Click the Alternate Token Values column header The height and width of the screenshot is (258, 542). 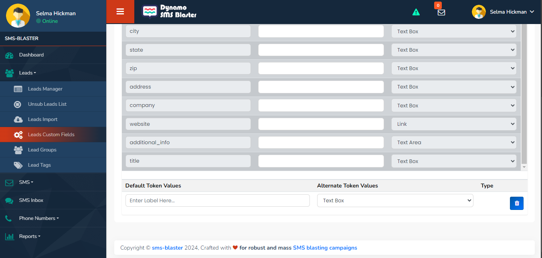(x=347, y=185)
